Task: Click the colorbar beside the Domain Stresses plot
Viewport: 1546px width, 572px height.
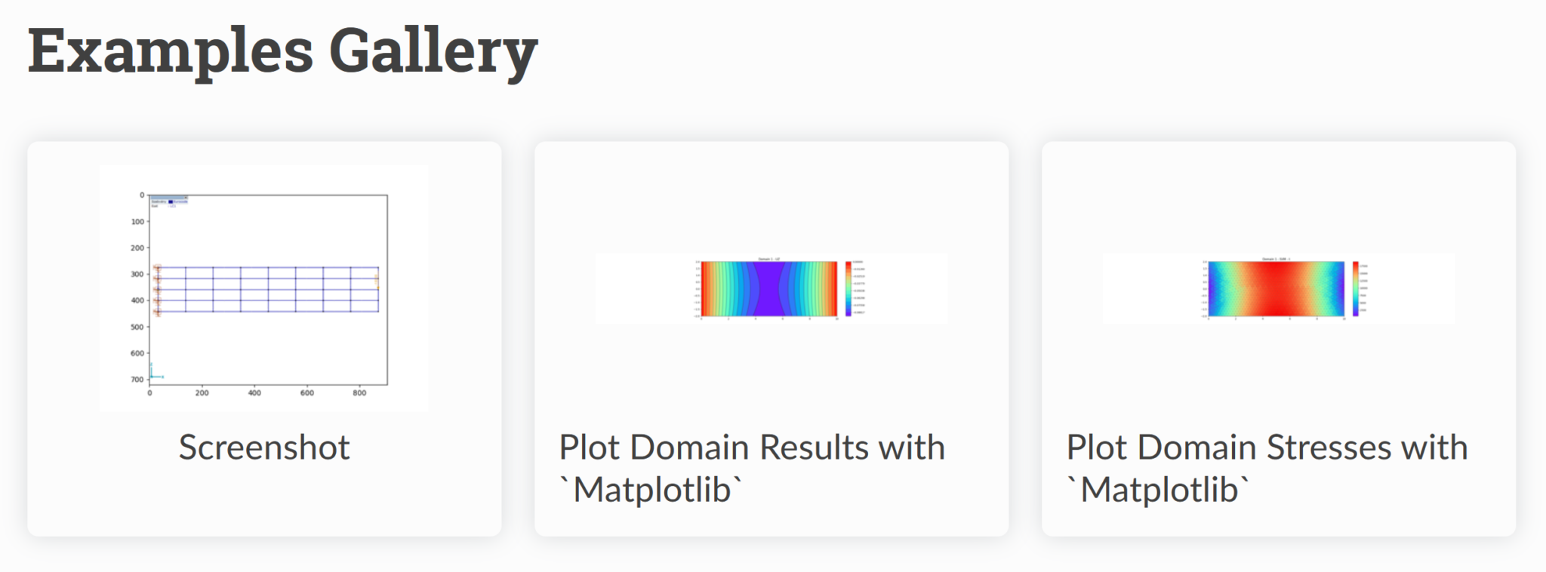Action: [1356, 288]
